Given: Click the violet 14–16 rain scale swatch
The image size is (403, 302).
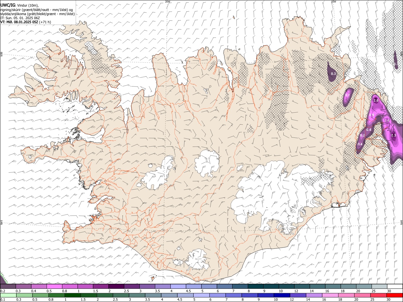Looking at the screenshot, I should coord(314,295).
